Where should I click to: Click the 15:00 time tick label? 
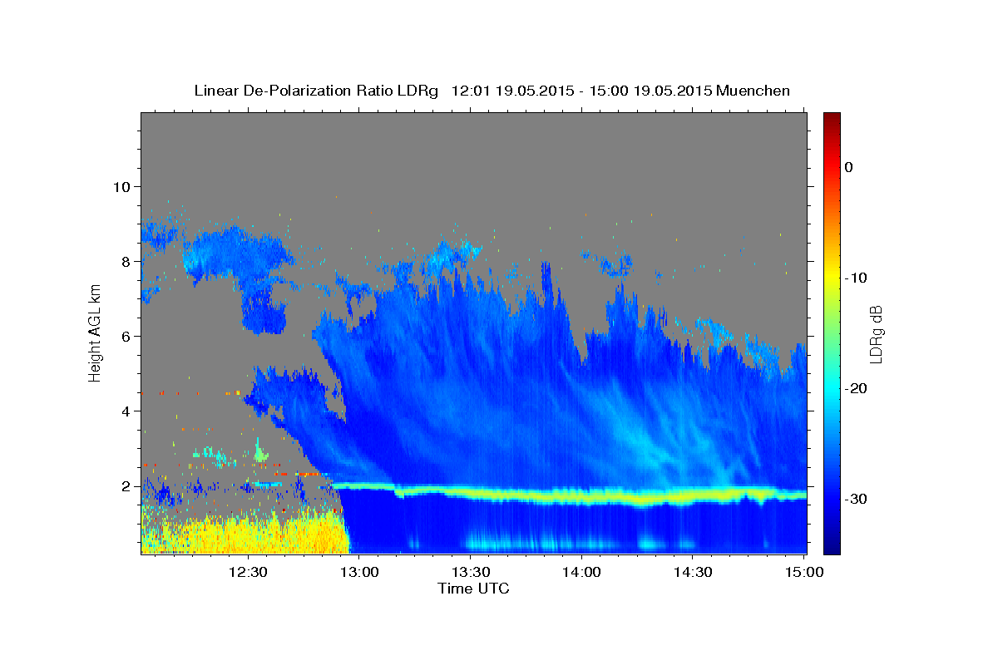(x=803, y=572)
